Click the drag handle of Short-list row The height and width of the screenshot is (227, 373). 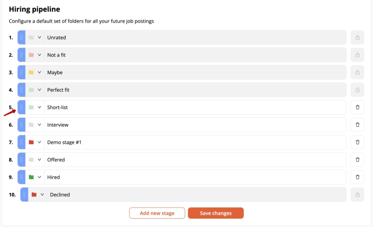[21, 107]
